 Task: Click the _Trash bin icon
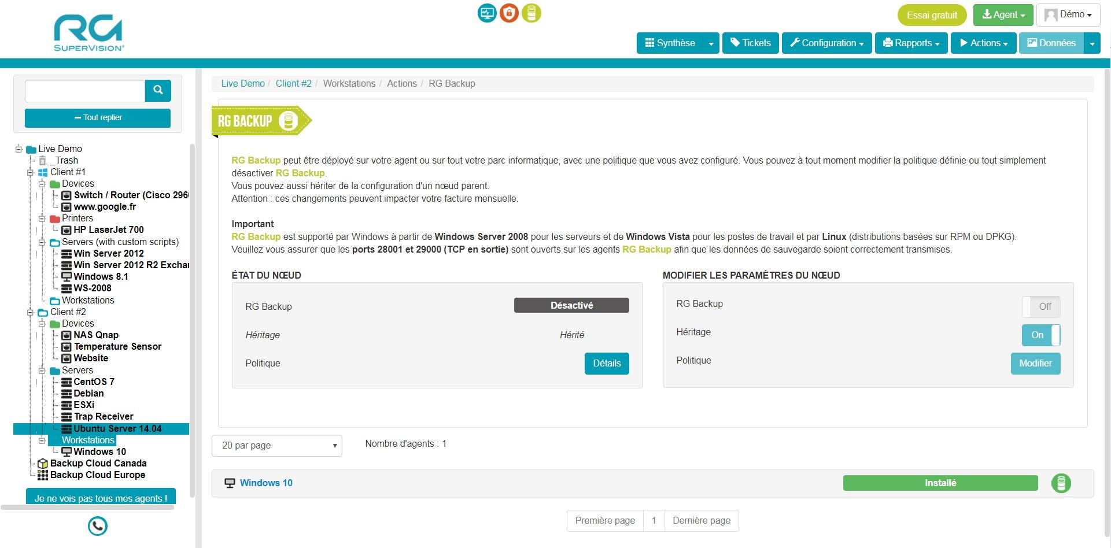coord(42,161)
